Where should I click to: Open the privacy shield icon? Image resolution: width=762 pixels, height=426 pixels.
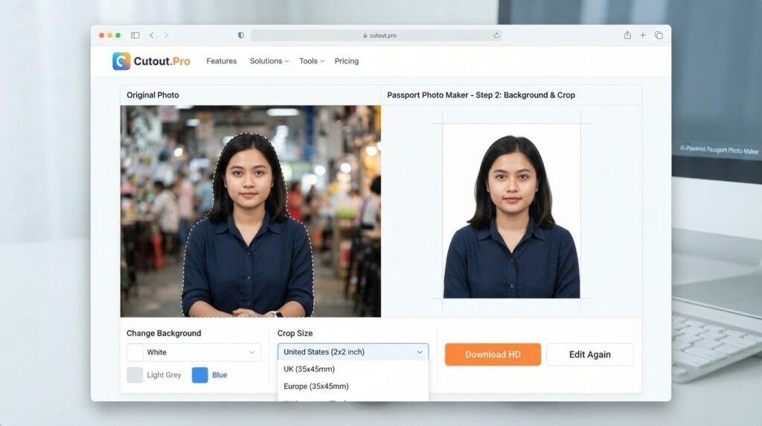pos(240,35)
